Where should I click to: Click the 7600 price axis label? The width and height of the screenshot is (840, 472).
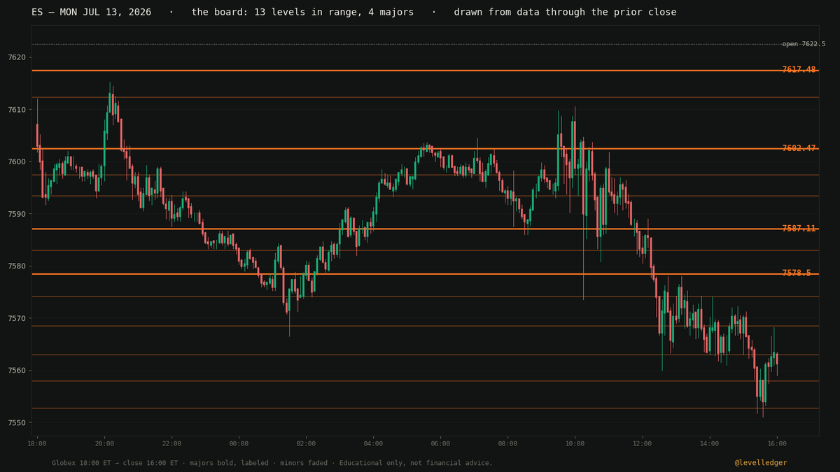17,162
